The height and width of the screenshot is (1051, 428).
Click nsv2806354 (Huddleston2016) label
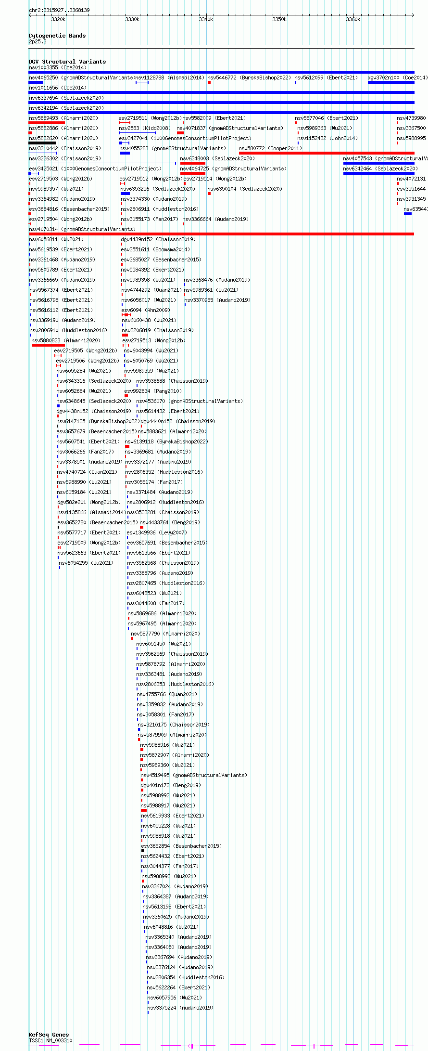pyautogui.click(x=186, y=977)
